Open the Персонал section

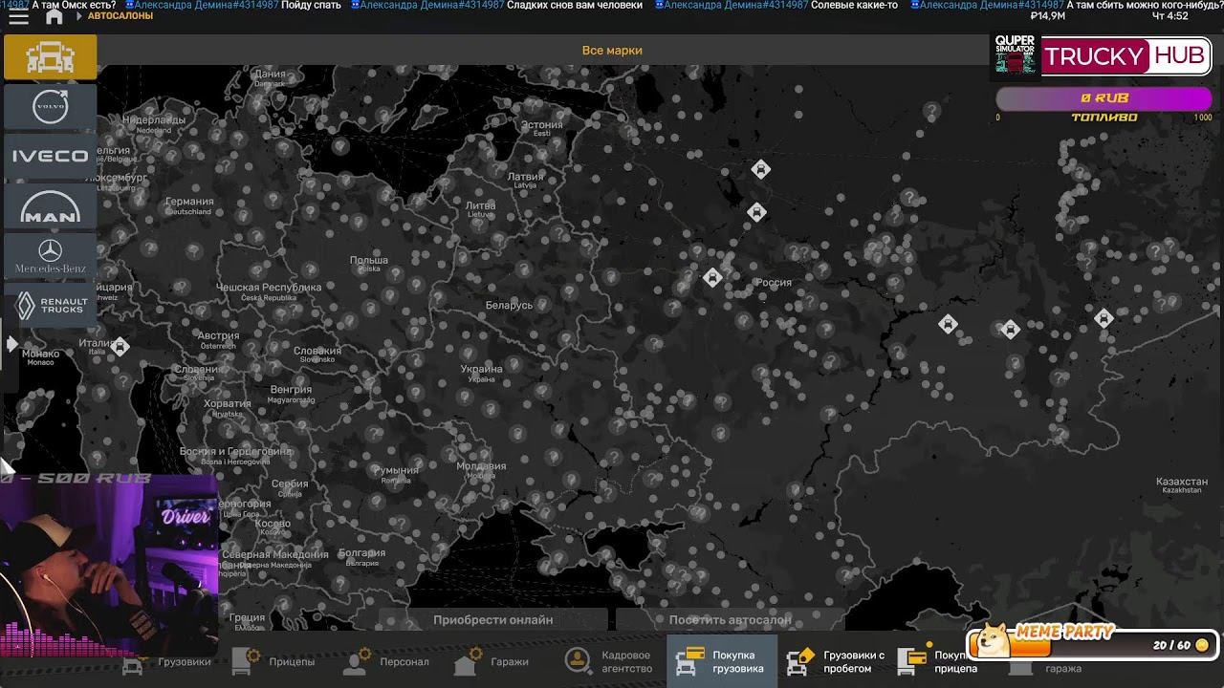click(385, 661)
